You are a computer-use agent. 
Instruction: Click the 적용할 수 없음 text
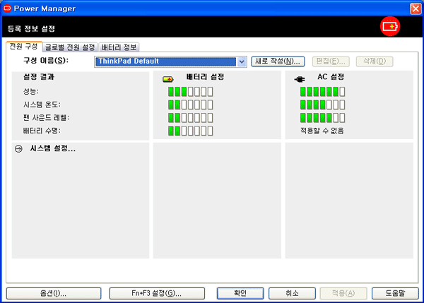[x=322, y=131]
